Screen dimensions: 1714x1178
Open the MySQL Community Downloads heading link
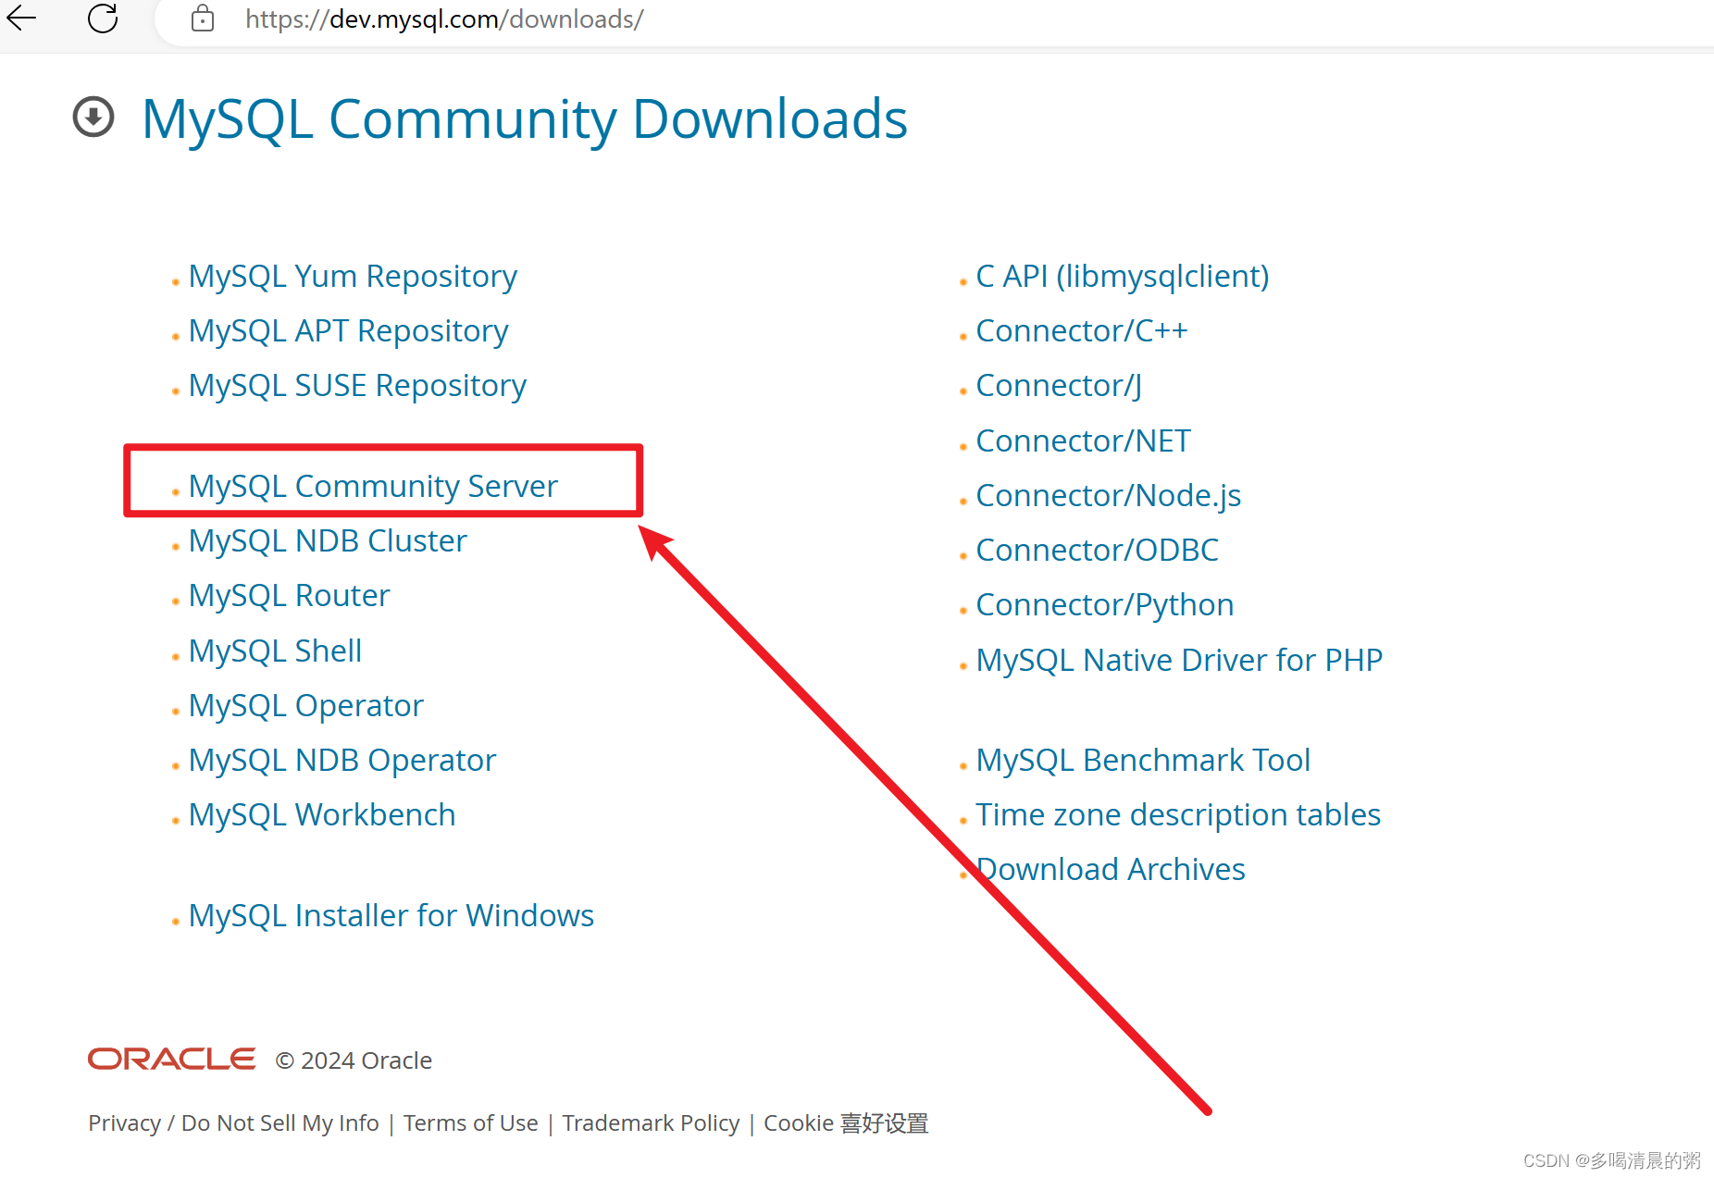[x=525, y=119]
